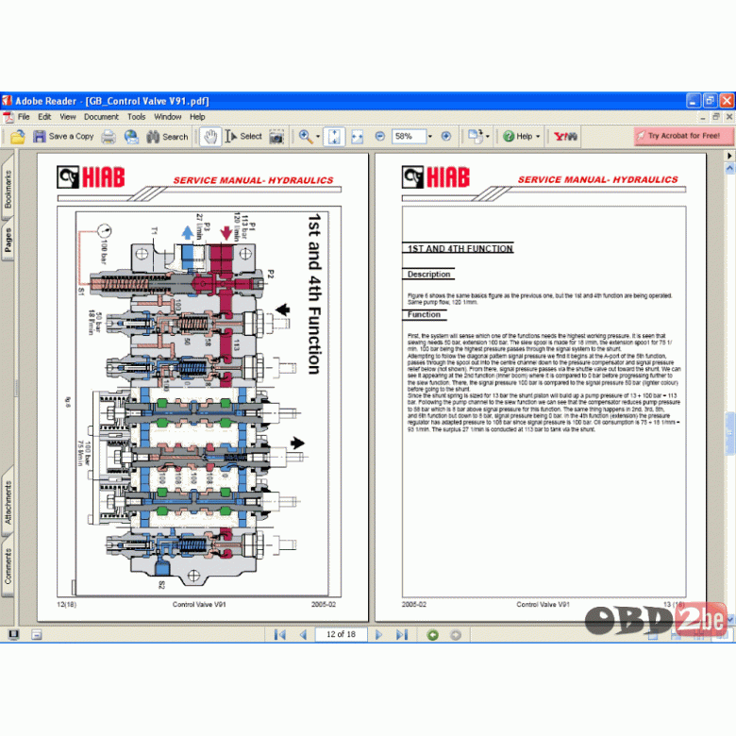Expand the Help dropdown arrow
This screenshot has height=736, width=736.
[538, 137]
